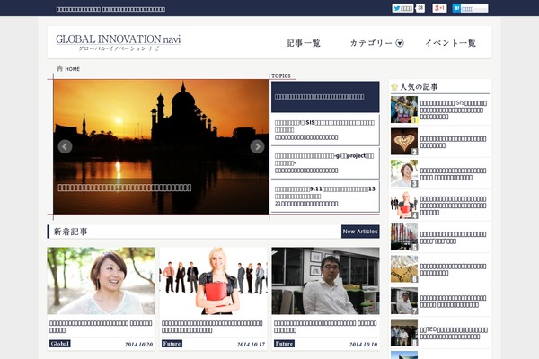539x359 pixels.
Task: Click the crown icon beside 人気の記事
Action: click(394, 87)
